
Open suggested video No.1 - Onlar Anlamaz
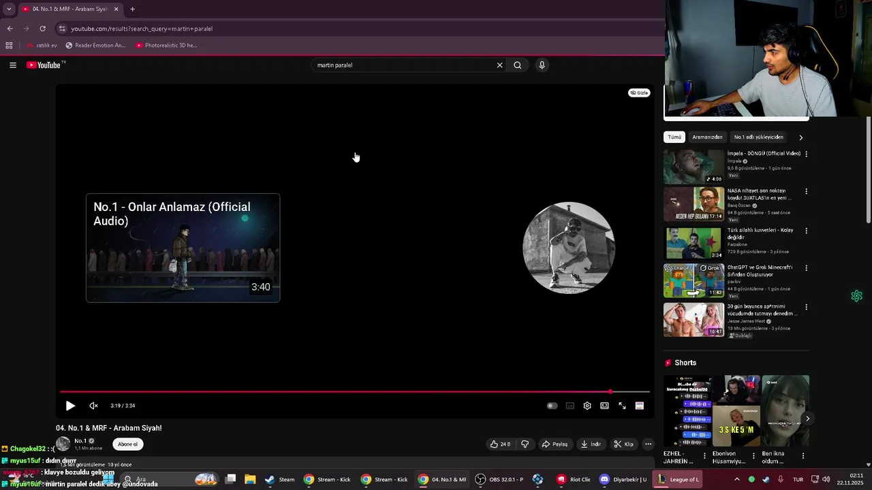pos(183,248)
